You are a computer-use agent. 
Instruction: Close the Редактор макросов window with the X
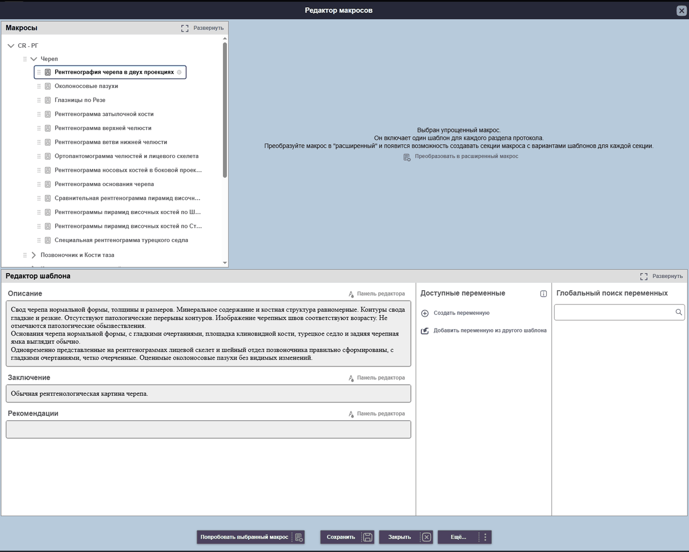point(682,10)
